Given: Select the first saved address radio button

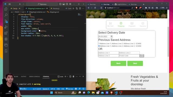Looking at the screenshot, I should click(x=99, y=44).
